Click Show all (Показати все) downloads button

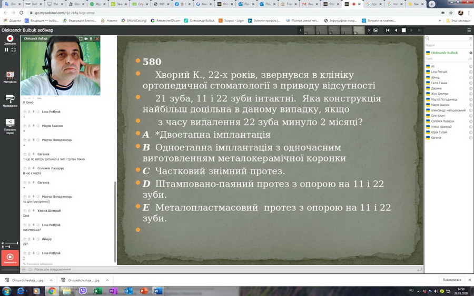(x=452, y=280)
